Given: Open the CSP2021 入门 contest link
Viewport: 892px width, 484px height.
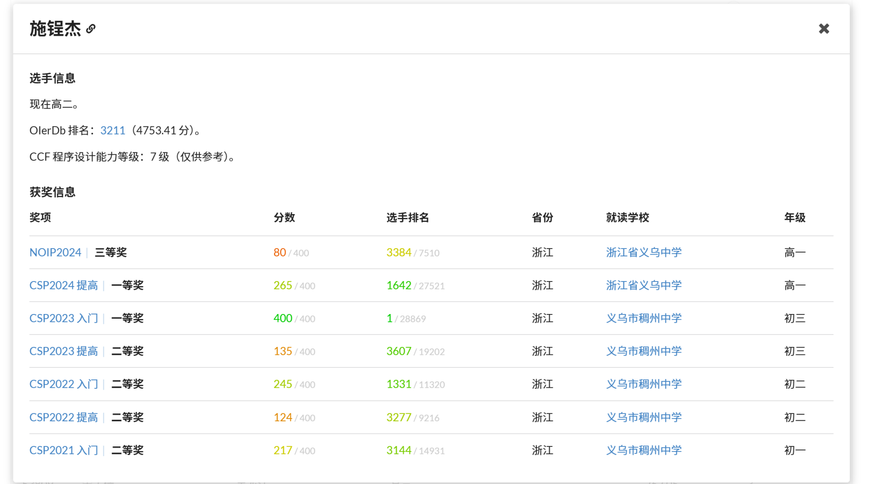Looking at the screenshot, I should [64, 450].
